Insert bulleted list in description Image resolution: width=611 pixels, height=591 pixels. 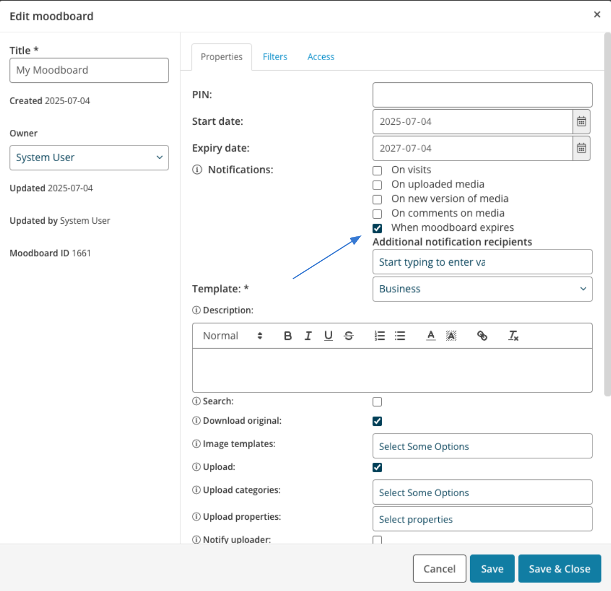point(400,336)
